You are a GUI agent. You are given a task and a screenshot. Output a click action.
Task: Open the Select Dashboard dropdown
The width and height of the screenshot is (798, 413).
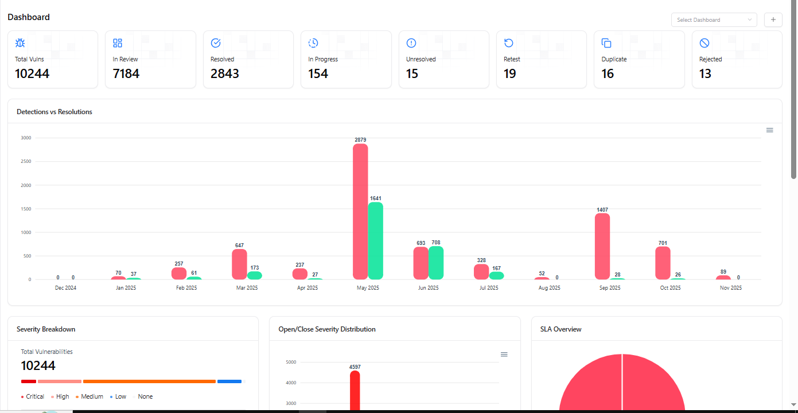(x=714, y=20)
